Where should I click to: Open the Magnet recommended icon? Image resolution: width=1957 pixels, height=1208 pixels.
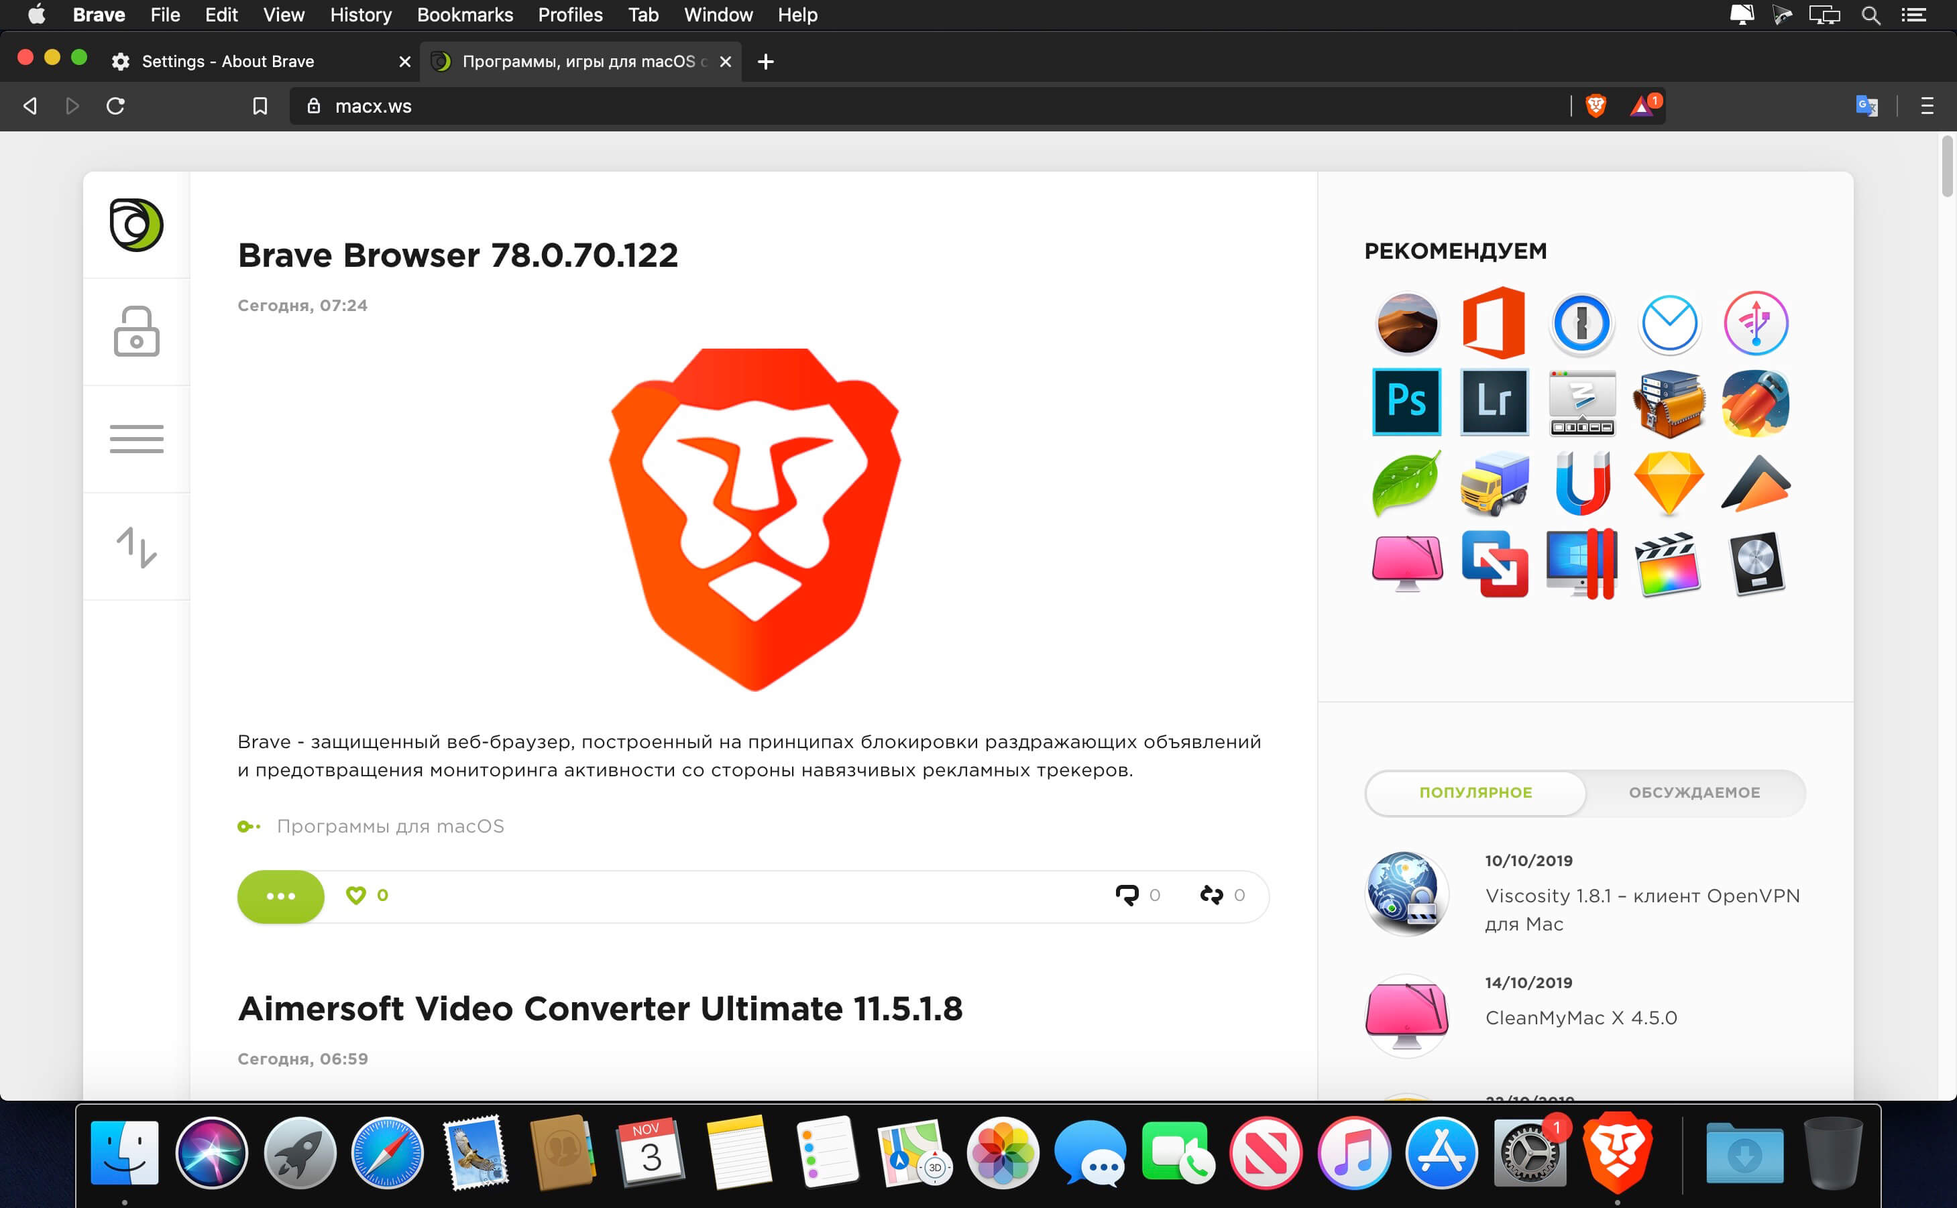click(x=1582, y=483)
